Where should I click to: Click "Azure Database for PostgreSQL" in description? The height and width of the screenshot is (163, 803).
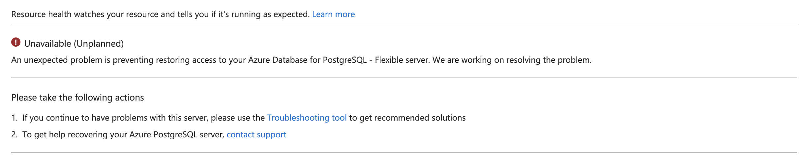(307, 60)
